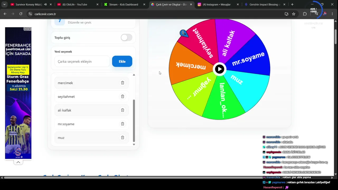This screenshot has height=190, width=338.
Task: Bookmark this page with the star
Action: [x=294, y=14]
